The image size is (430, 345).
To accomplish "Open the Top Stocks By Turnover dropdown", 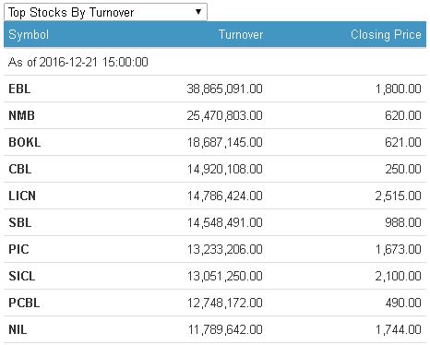I will [x=105, y=12].
